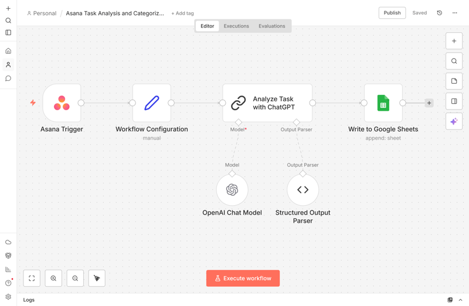Add node after Google Sheets output
The image size is (469, 306).
[429, 103]
